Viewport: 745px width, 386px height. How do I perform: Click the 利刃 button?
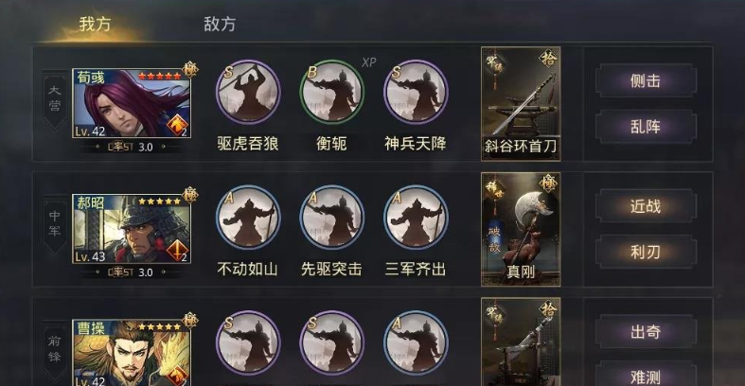646,252
